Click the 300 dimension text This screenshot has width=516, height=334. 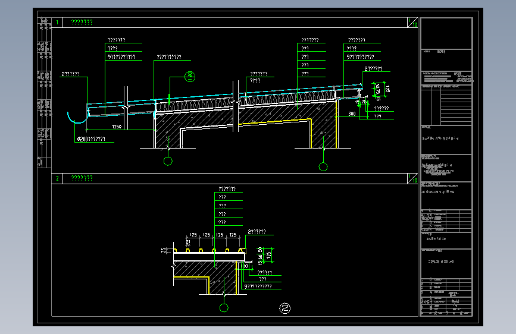pos(352,114)
